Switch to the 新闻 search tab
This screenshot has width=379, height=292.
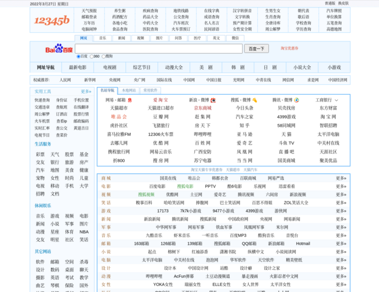click(x=121, y=39)
